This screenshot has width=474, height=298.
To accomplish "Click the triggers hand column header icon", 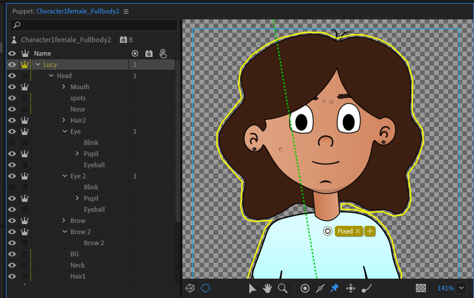I will point(163,53).
